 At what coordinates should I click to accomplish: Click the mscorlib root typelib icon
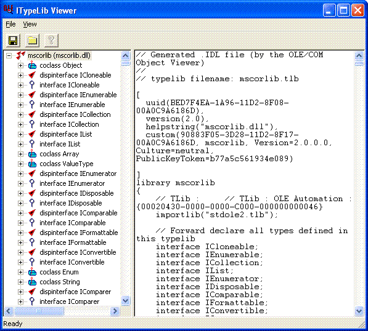pos(21,55)
